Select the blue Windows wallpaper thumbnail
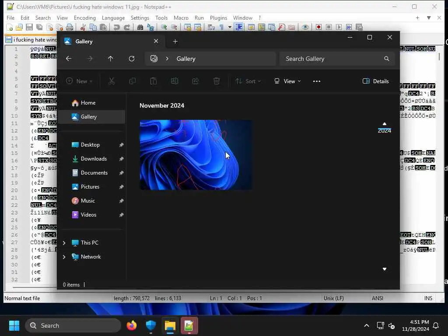This screenshot has height=336, width=448. 196,154
